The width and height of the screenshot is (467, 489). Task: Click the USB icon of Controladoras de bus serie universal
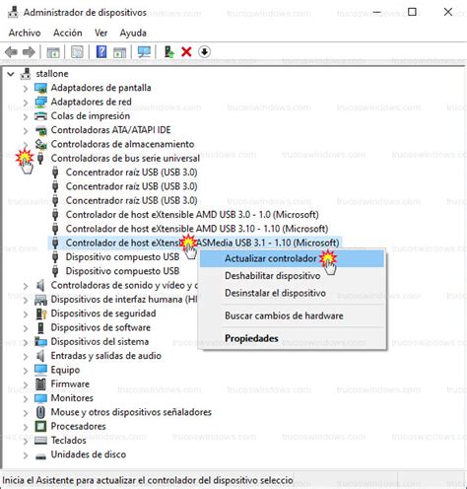[40, 159]
